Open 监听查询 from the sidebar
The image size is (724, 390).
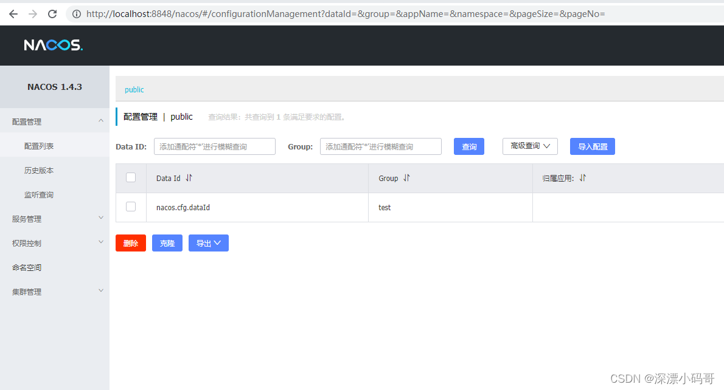tap(38, 194)
